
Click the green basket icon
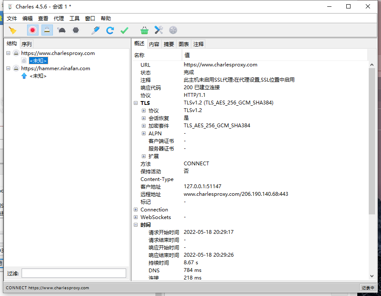point(144,30)
